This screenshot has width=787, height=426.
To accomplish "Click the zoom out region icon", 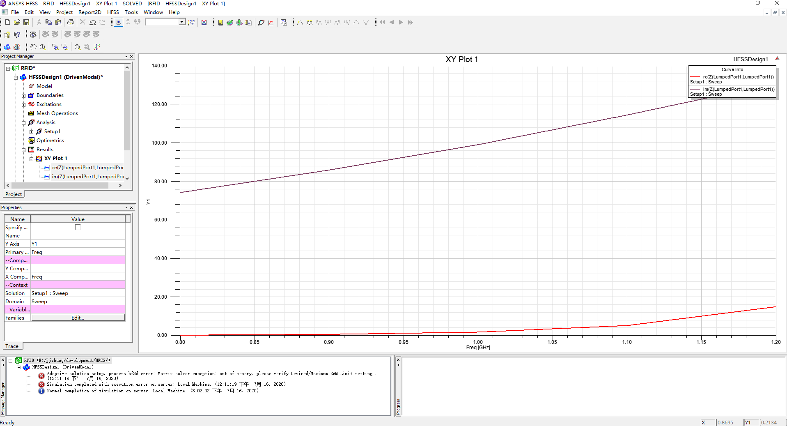I will click(64, 47).
